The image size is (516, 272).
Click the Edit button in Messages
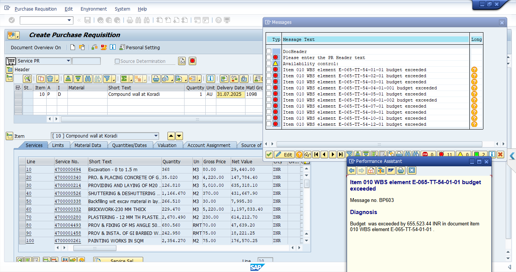pyautogui.click(x=284, y=154)
